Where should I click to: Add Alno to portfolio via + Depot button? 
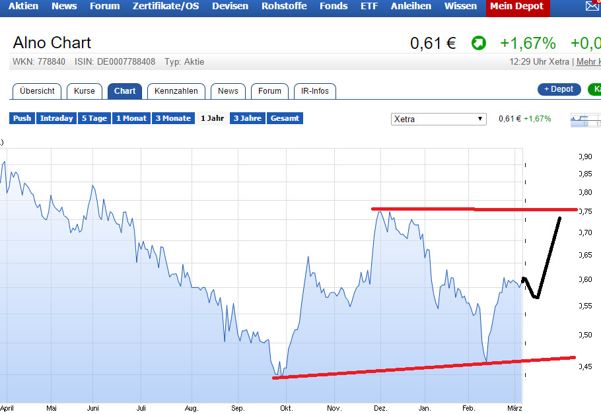559,88
